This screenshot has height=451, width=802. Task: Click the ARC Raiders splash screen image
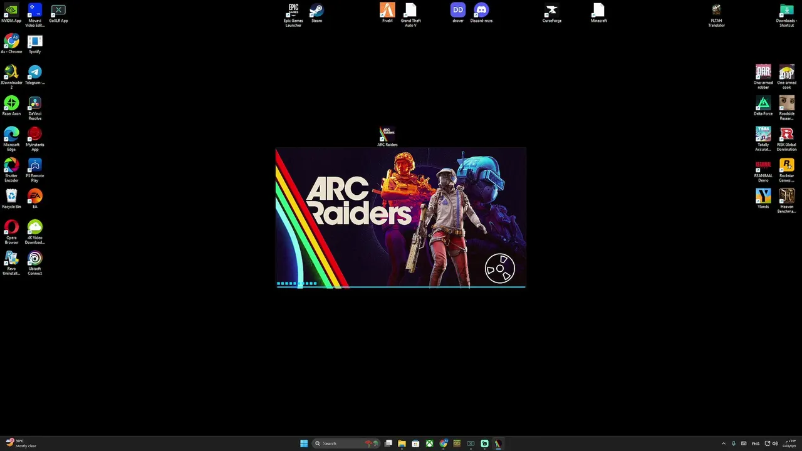point(400,218)
